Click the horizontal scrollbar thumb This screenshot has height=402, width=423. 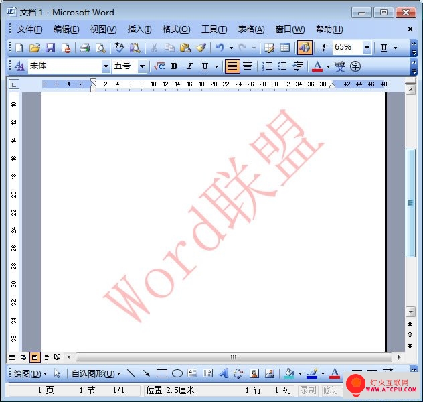[234, 358]
